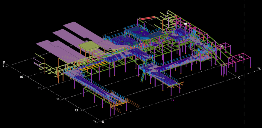The height and width of the screenshot is (128, 262).
Task: Click the red beam near top C label
Action: [149, 18]
